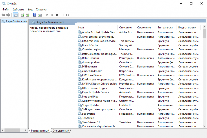The width and height of the screenshot is (207, 138).
Task: Sort by the Описание column header
Action: (x=127, y=28)
